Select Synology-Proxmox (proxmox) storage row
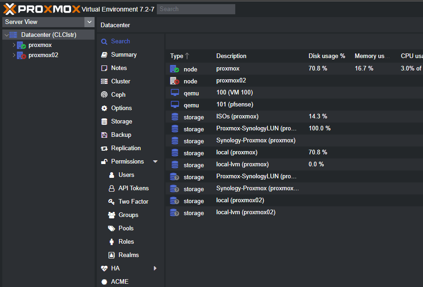Screen dimensions: 423x287 294,141
